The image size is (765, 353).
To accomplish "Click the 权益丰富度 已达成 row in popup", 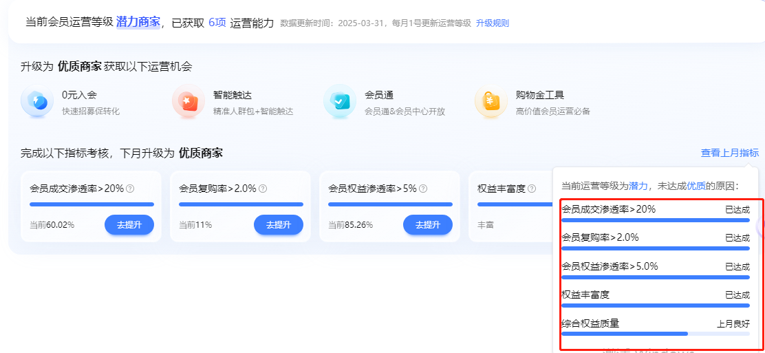I will 656,299.
